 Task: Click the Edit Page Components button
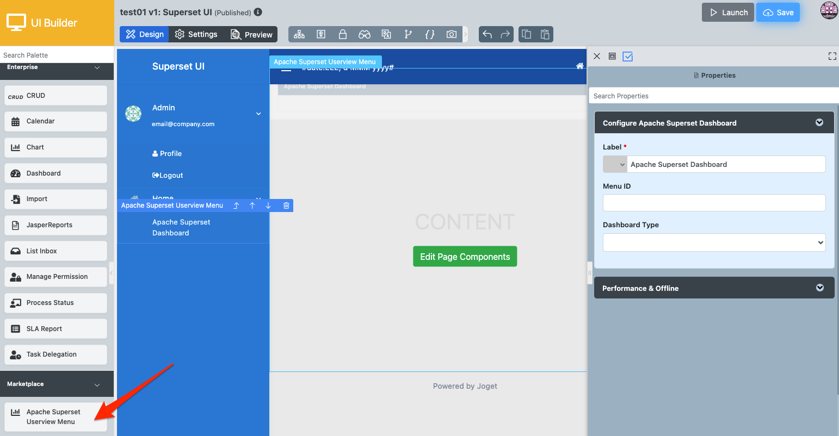click(x=465, y=257)
